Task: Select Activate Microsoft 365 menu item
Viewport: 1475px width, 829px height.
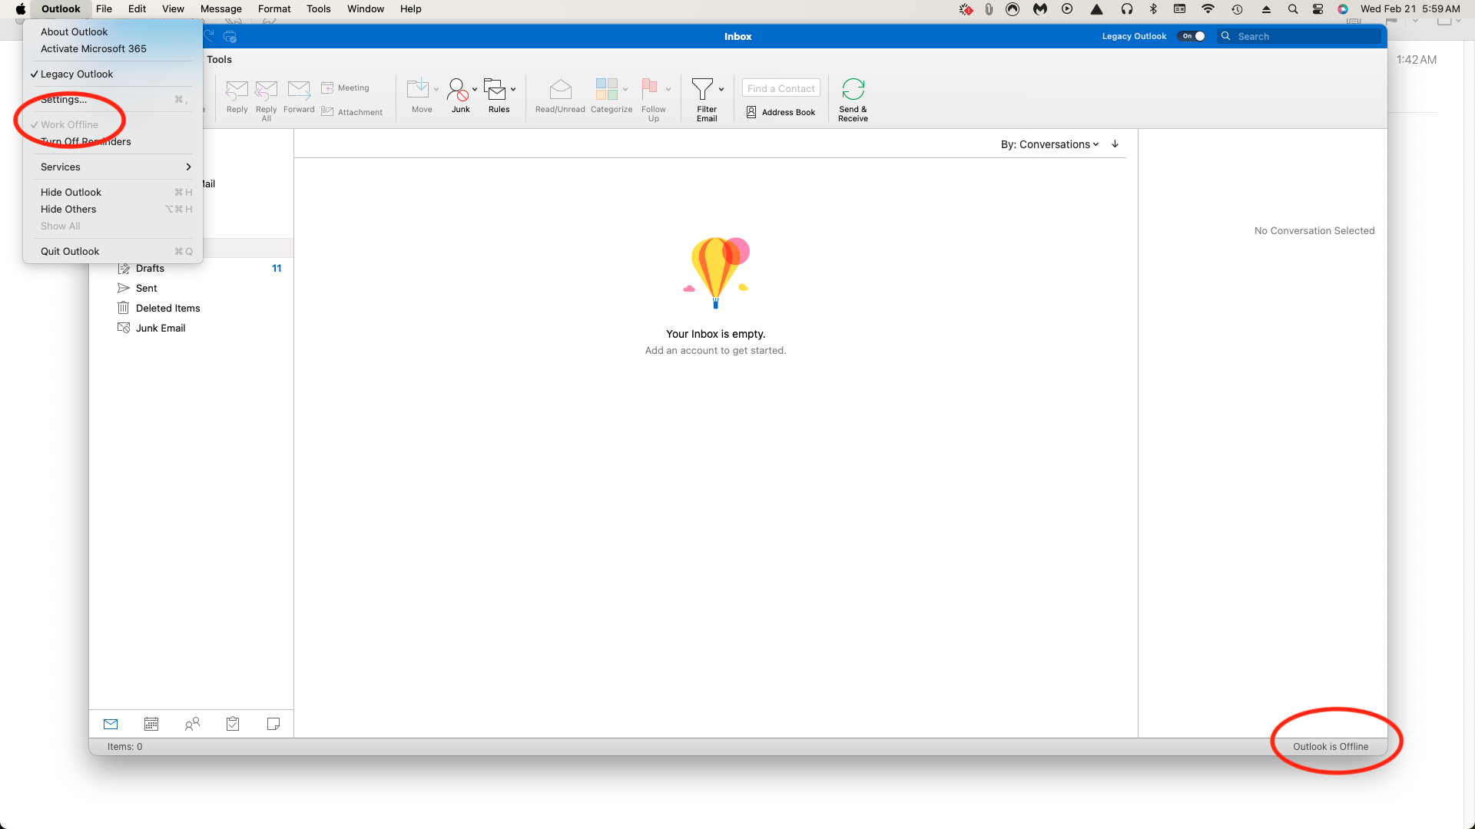Action: [113, 48]
